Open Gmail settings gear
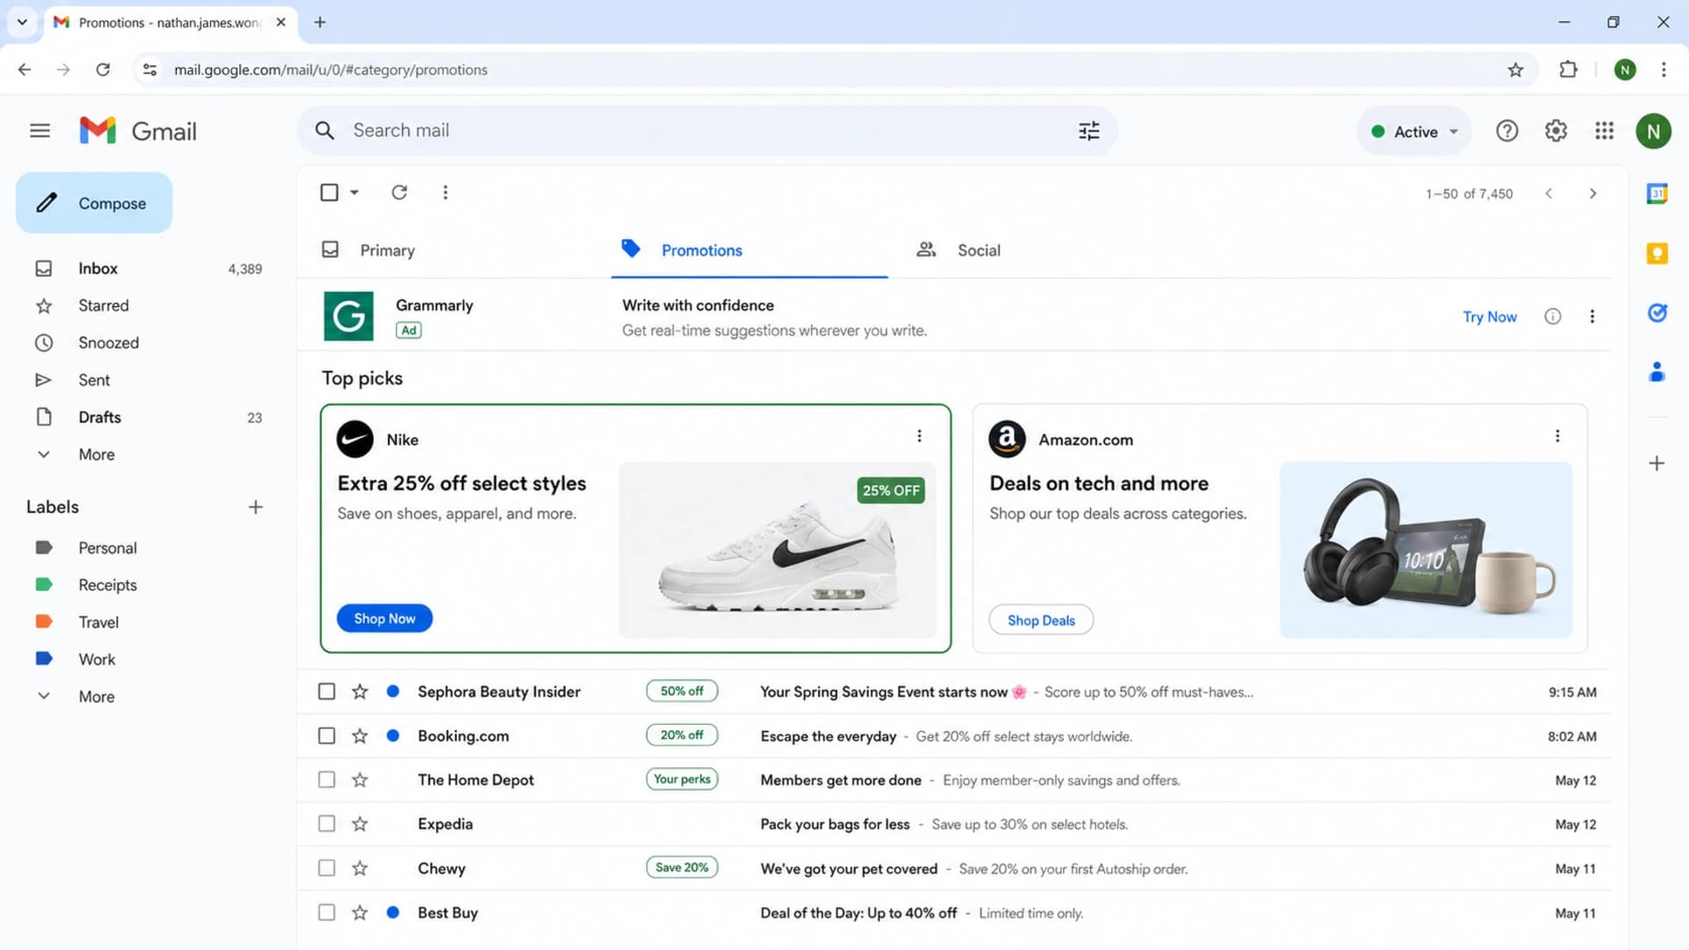 pos(1555,131)
